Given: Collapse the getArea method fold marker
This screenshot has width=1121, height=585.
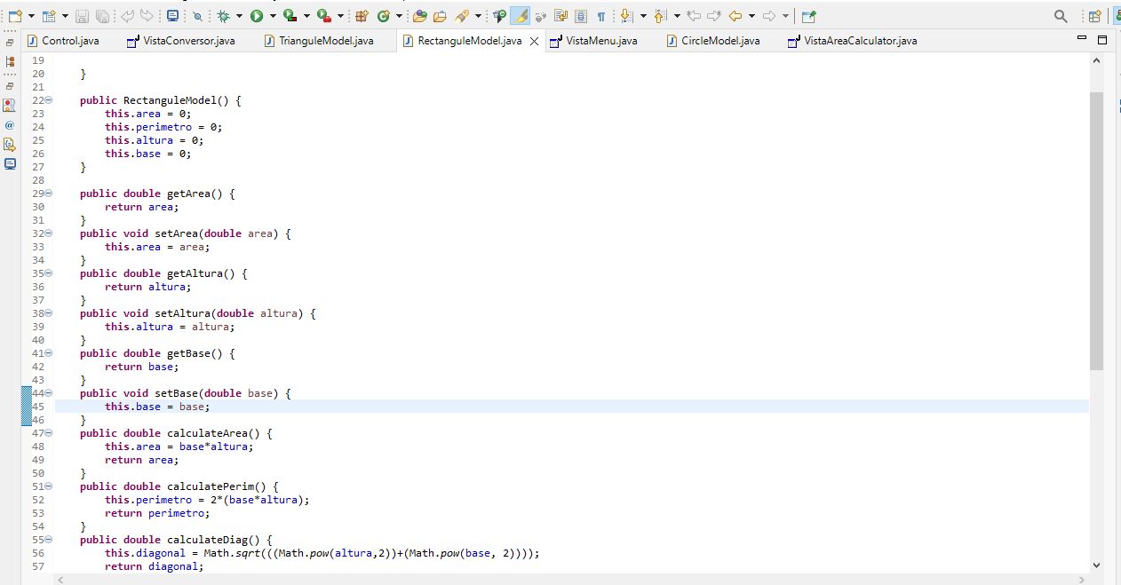Looking at the screenshot, I should pyautogui.click(x=49, y=194).
